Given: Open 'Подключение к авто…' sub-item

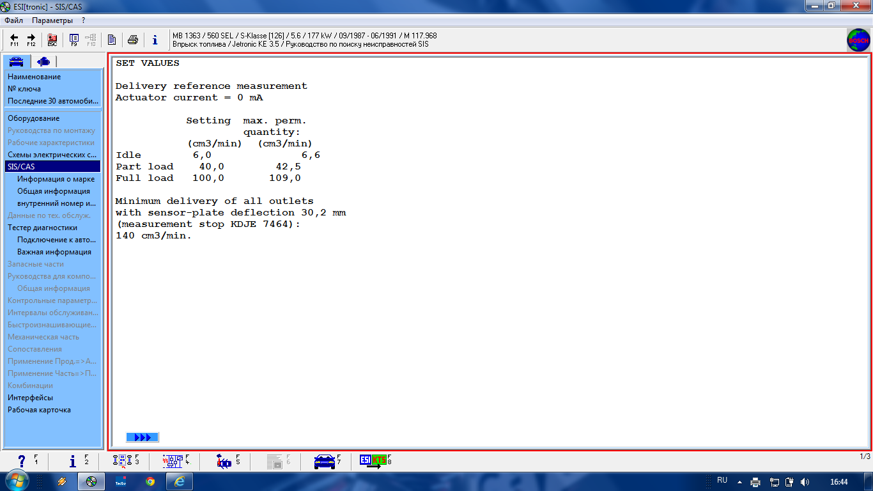Looking at the screenshot, I should click(x=56, y=240).
